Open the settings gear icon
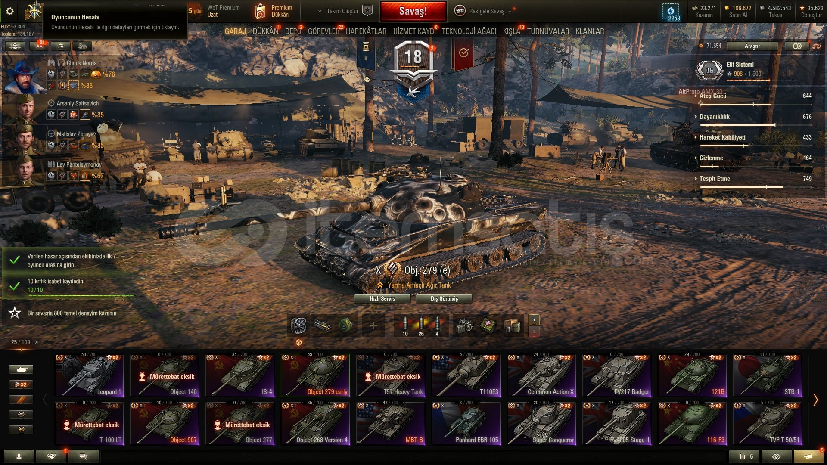Viewport: 827px width, 465px height. point(9,12)
